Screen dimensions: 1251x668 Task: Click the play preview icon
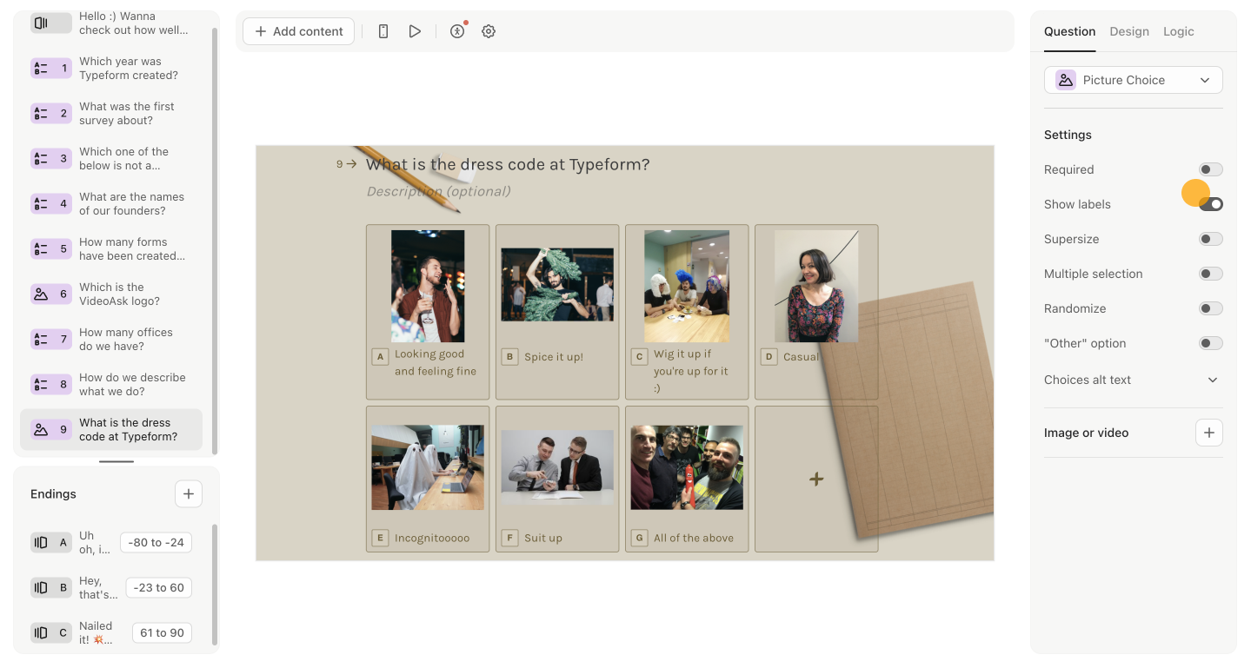click(x=415, y=31)
